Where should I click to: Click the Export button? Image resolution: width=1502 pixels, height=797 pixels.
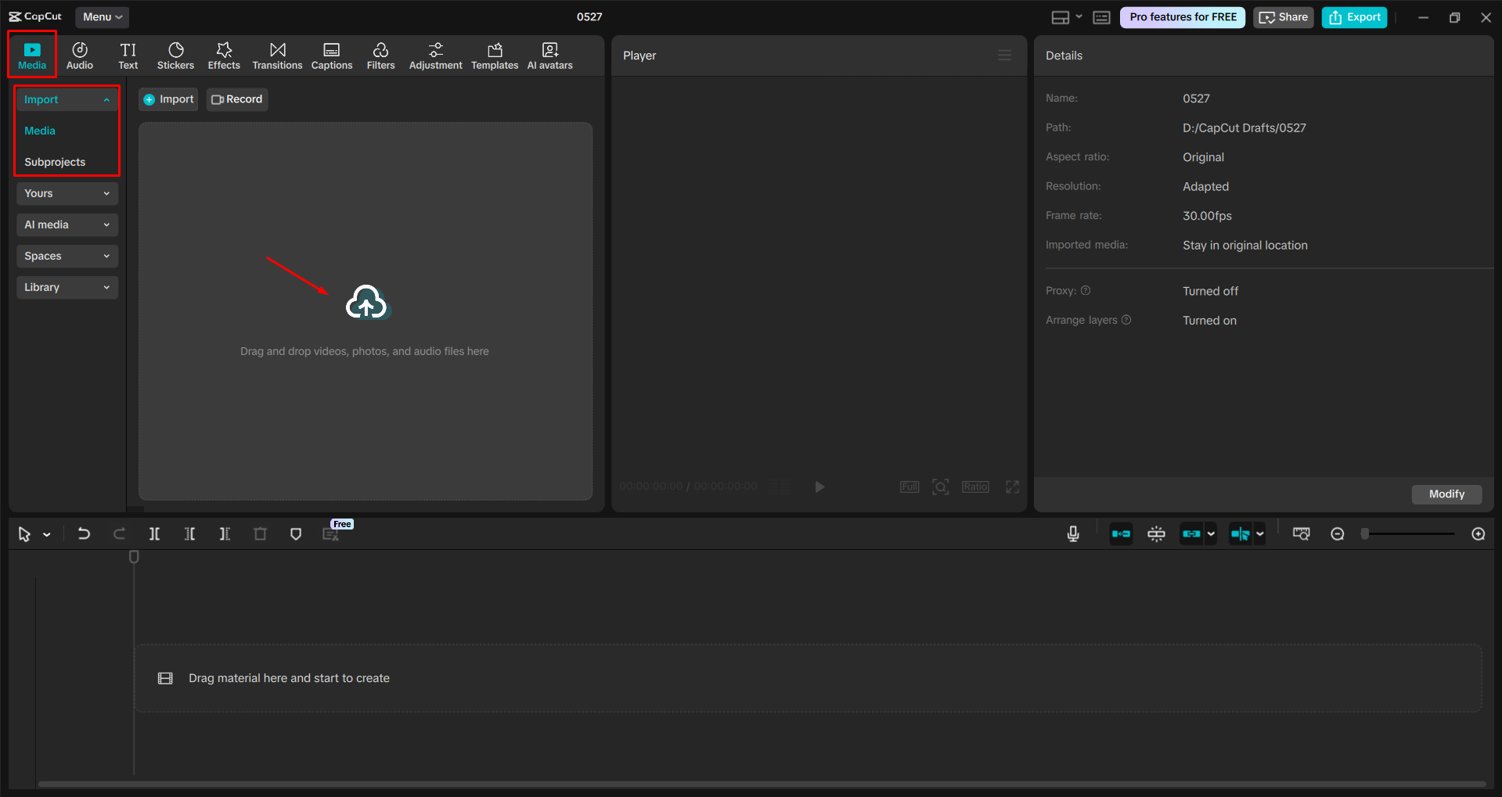tap(1353, 16)
